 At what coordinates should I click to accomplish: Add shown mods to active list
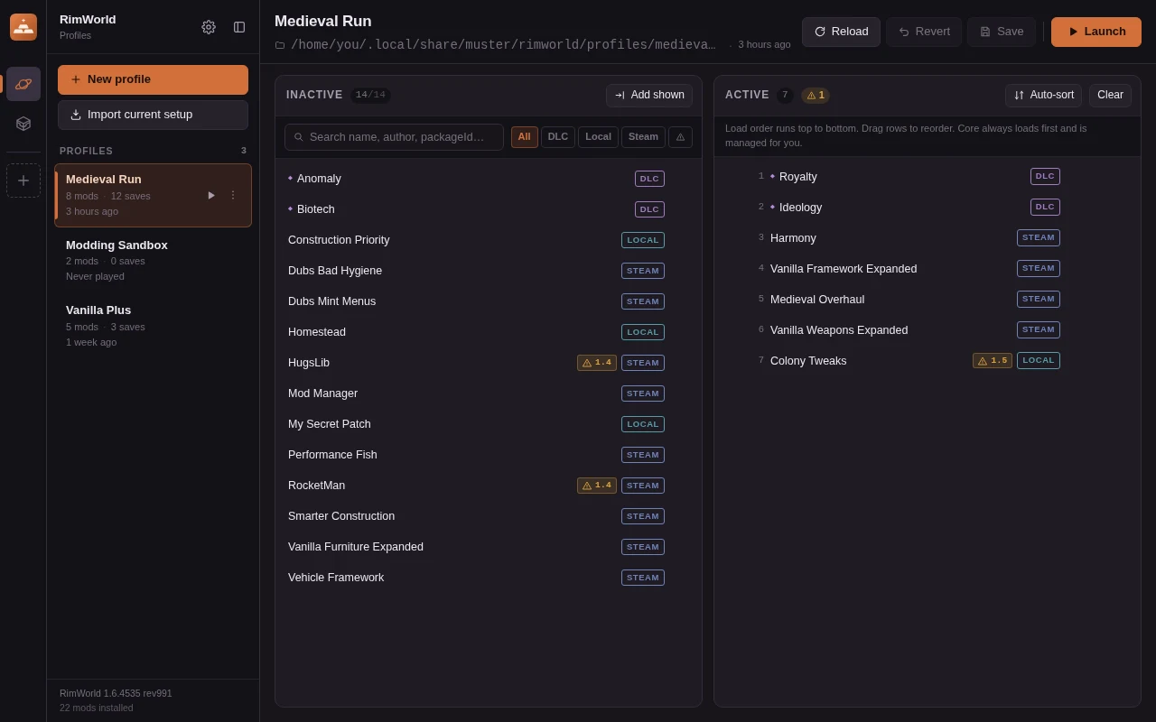pos(649,96)
